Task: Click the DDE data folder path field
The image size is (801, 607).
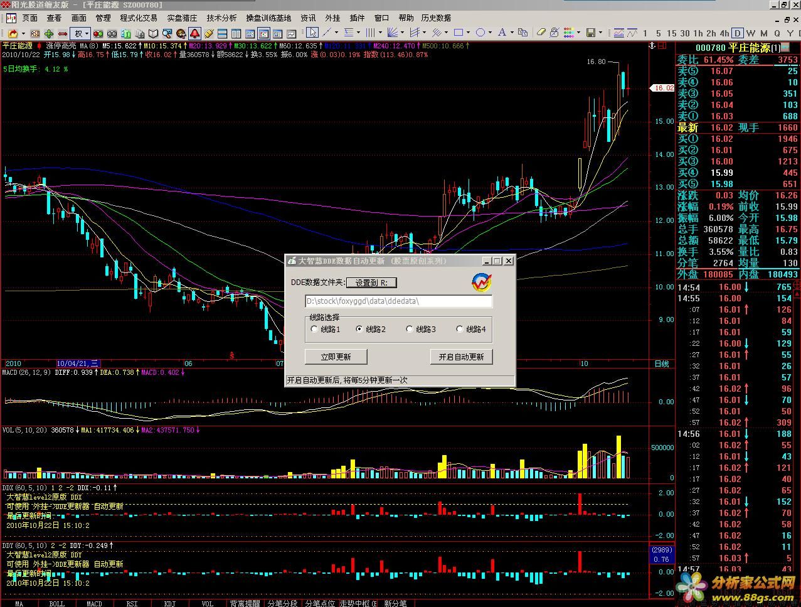Action: [x=398, y=301]
